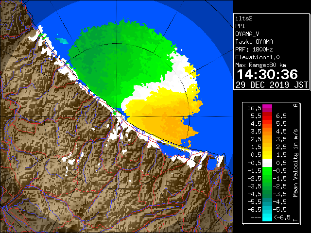Image resolution: width=311 pixels, height=233 pixels.
Task: Click the ">6.5" label in the legend
Action: 255,108
